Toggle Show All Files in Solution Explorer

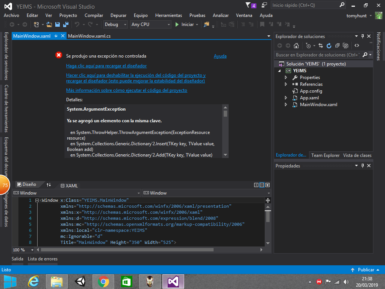coord(346,46)
